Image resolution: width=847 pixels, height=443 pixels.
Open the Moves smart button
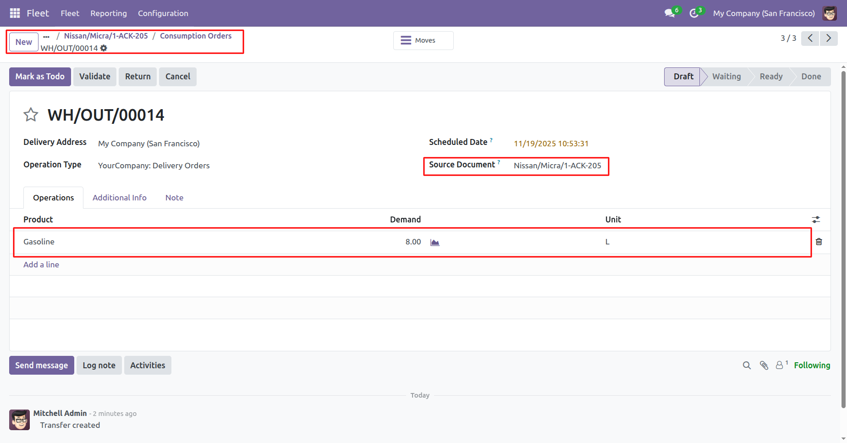(423, 40)
